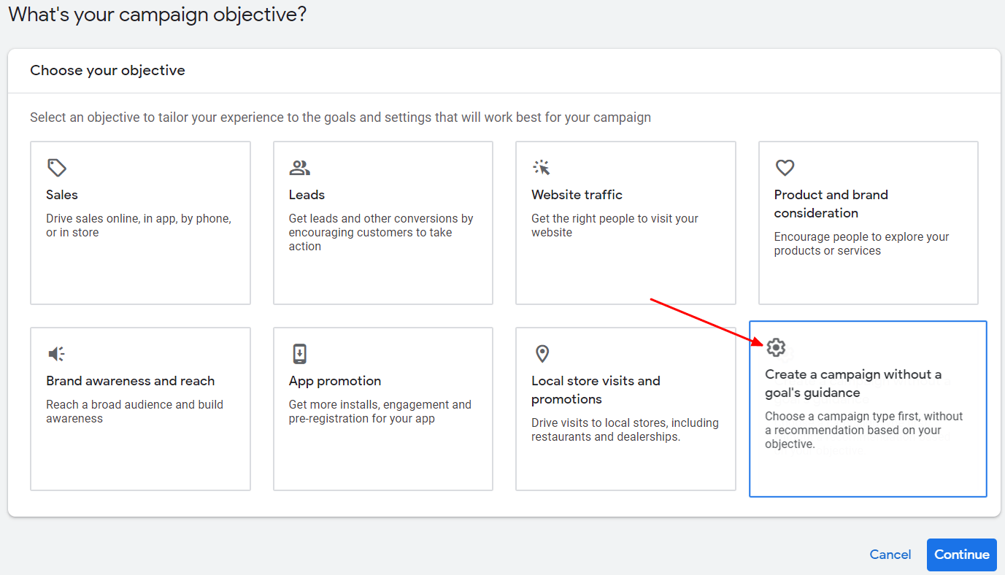Image resolution: width=1005 pixels, height=575 pixels.
Task: Choose the Leads objective
Action: (382, 223)
